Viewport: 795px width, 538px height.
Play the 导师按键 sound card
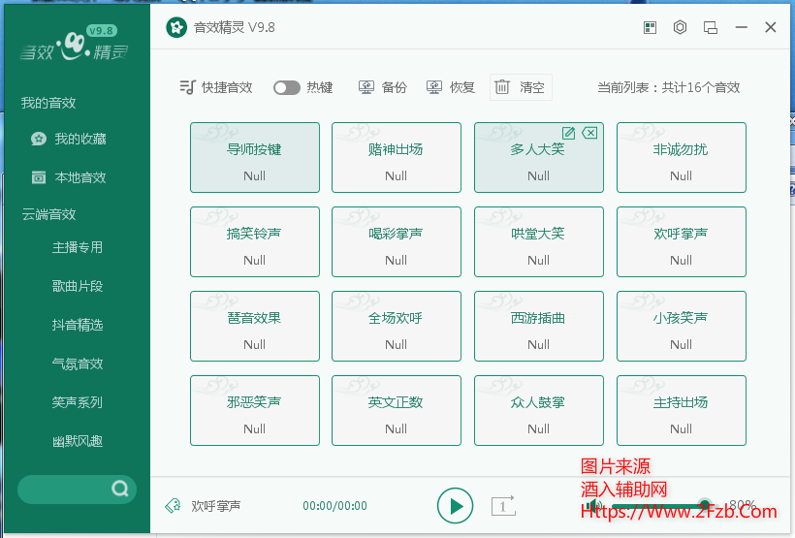(255, 157)
